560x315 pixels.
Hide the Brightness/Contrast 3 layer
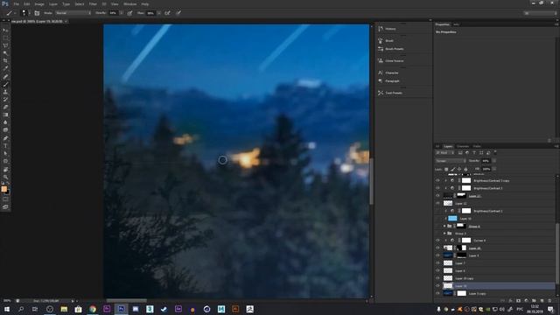tap(437, 188)
